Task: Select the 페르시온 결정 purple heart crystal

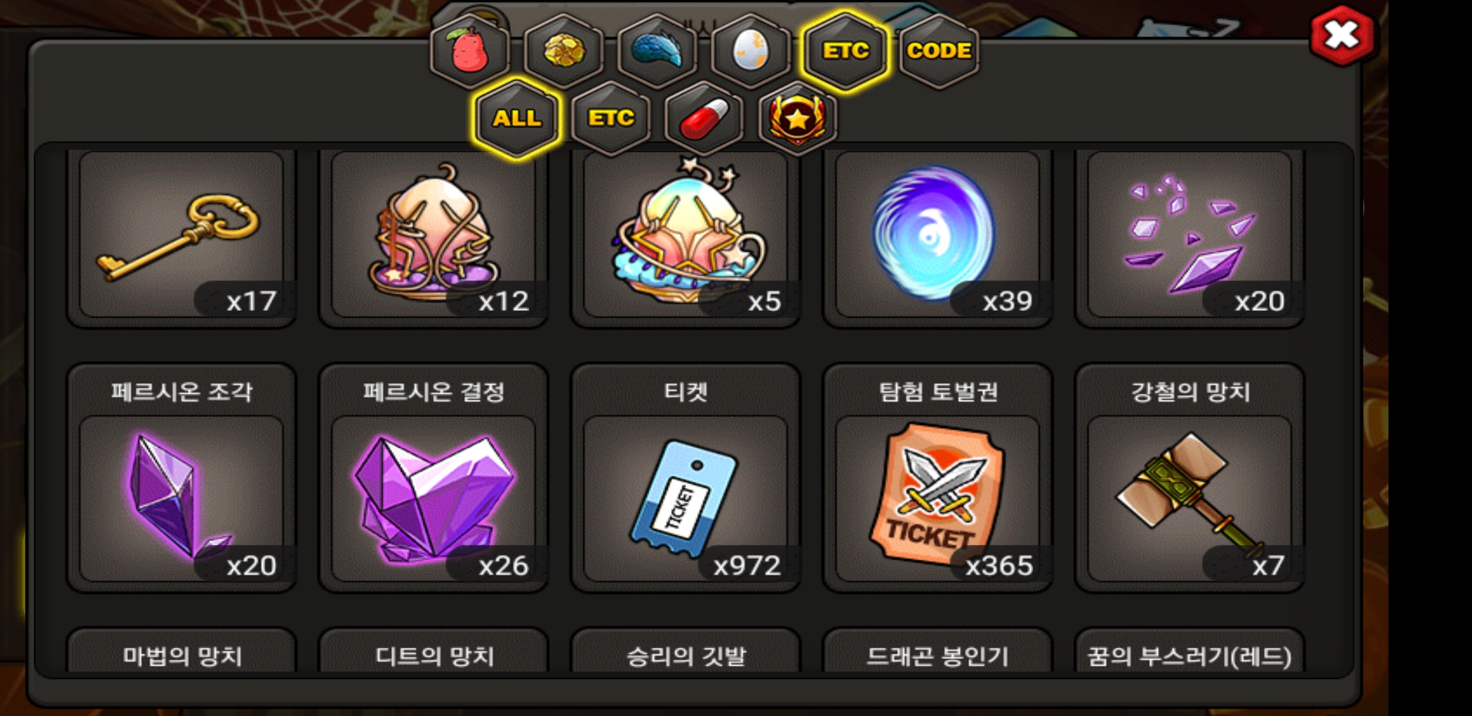Action: [x=434, y=478]
